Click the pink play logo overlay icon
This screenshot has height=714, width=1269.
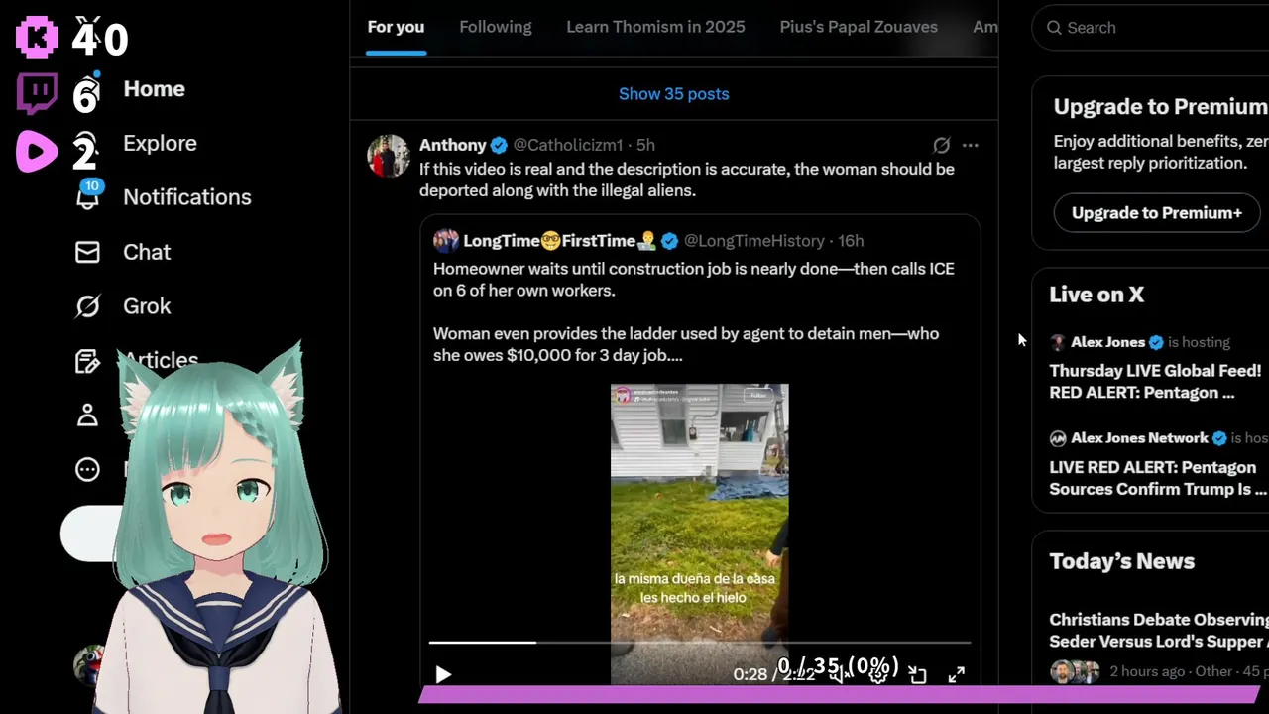click(x=37, y=152)
